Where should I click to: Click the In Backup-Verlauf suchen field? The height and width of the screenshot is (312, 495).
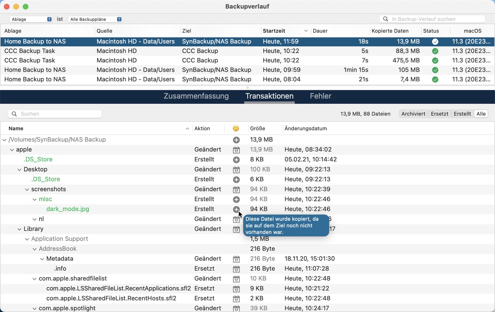tap(432, 19)
